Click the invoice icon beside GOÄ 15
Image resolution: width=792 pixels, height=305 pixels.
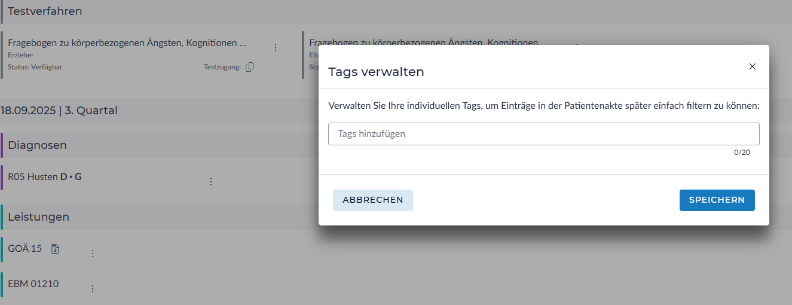tap(55, 249)
